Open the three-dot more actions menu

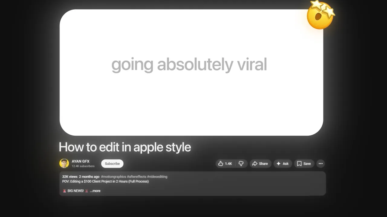tap(321, 164)
